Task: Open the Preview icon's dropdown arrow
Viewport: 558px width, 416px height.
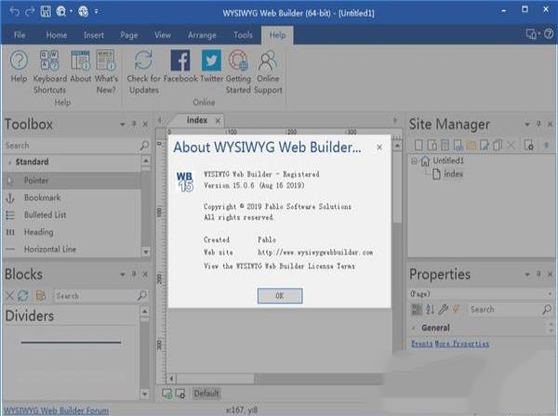Action: 71,12
